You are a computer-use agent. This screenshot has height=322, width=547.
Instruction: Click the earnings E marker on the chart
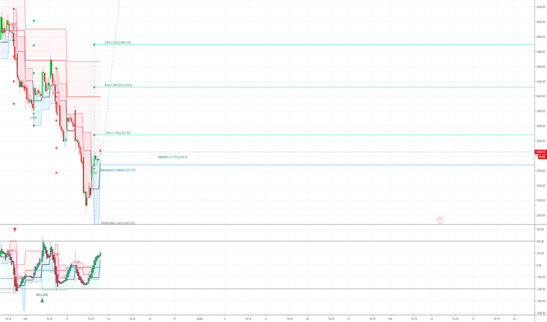440,220
